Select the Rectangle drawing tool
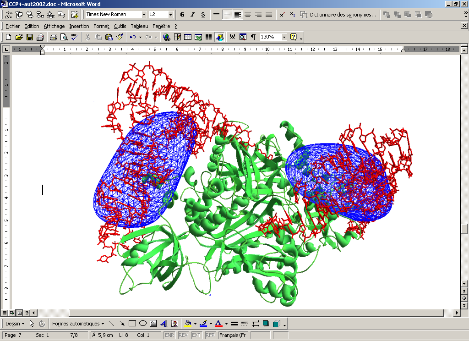This screenshot has height=341, width=469. click(x=132, y=324)
